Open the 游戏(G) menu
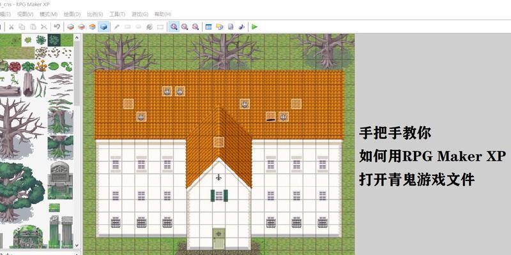Viewport: 511px width, 255px height. point(140,14)
